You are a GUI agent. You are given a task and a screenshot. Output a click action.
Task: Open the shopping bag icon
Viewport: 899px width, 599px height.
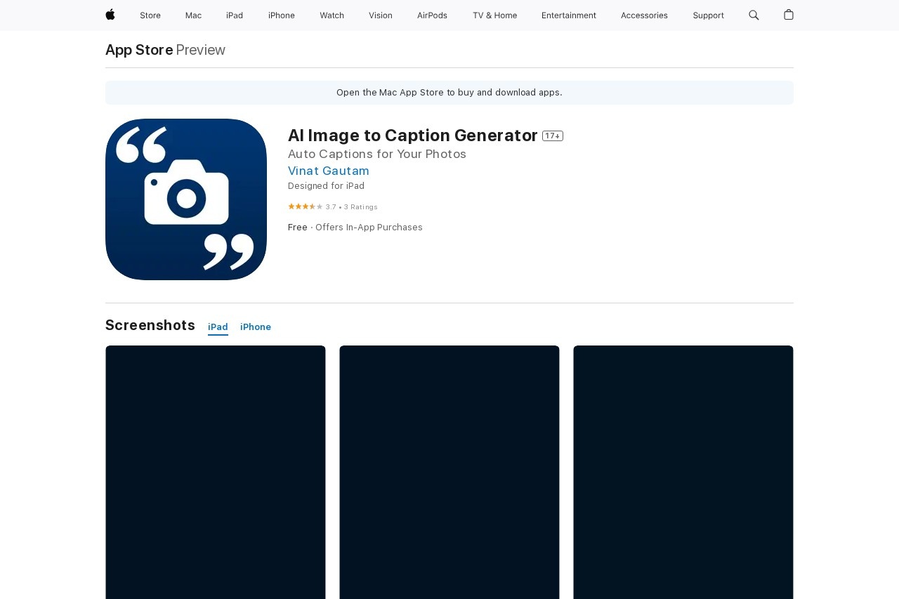click(x=789, y=15)
